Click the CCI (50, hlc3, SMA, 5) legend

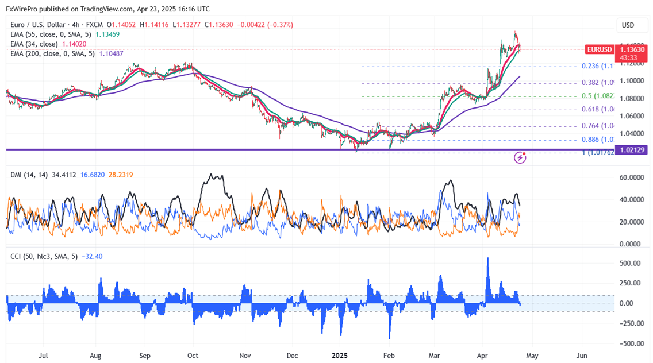(44, 257)
